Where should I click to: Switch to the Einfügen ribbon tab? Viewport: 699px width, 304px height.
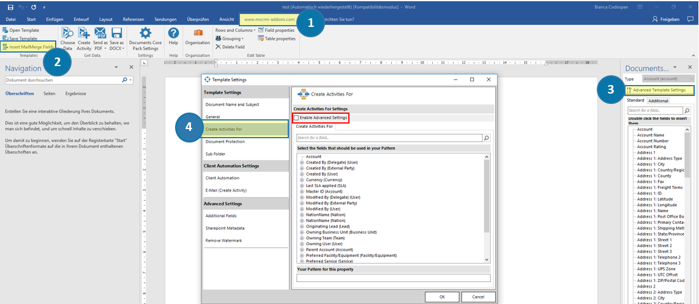click(x=54, y=19)
